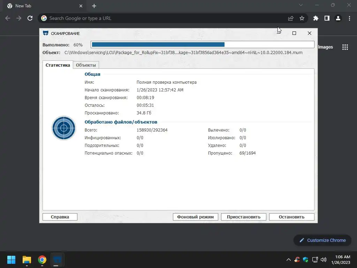Click Chrome icon on taskbar
357x268 pixels.
(42, 260)
